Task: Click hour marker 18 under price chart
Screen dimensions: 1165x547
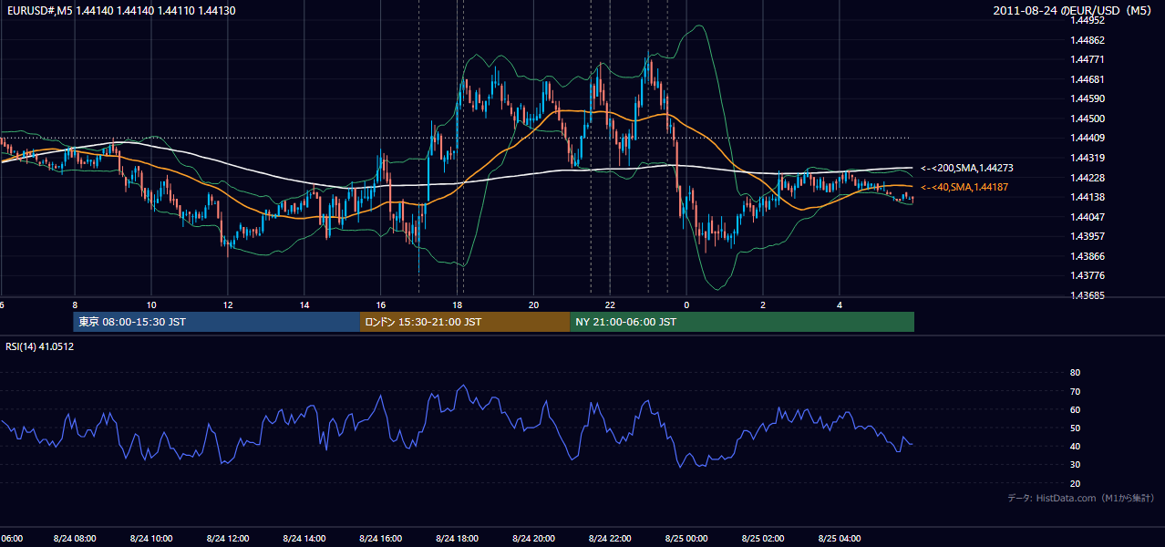Action: 458,304
